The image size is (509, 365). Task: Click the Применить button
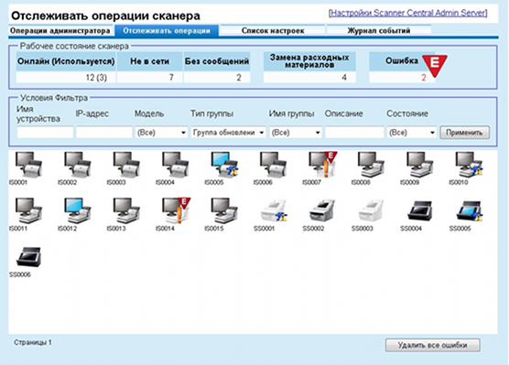click(464, 133)
